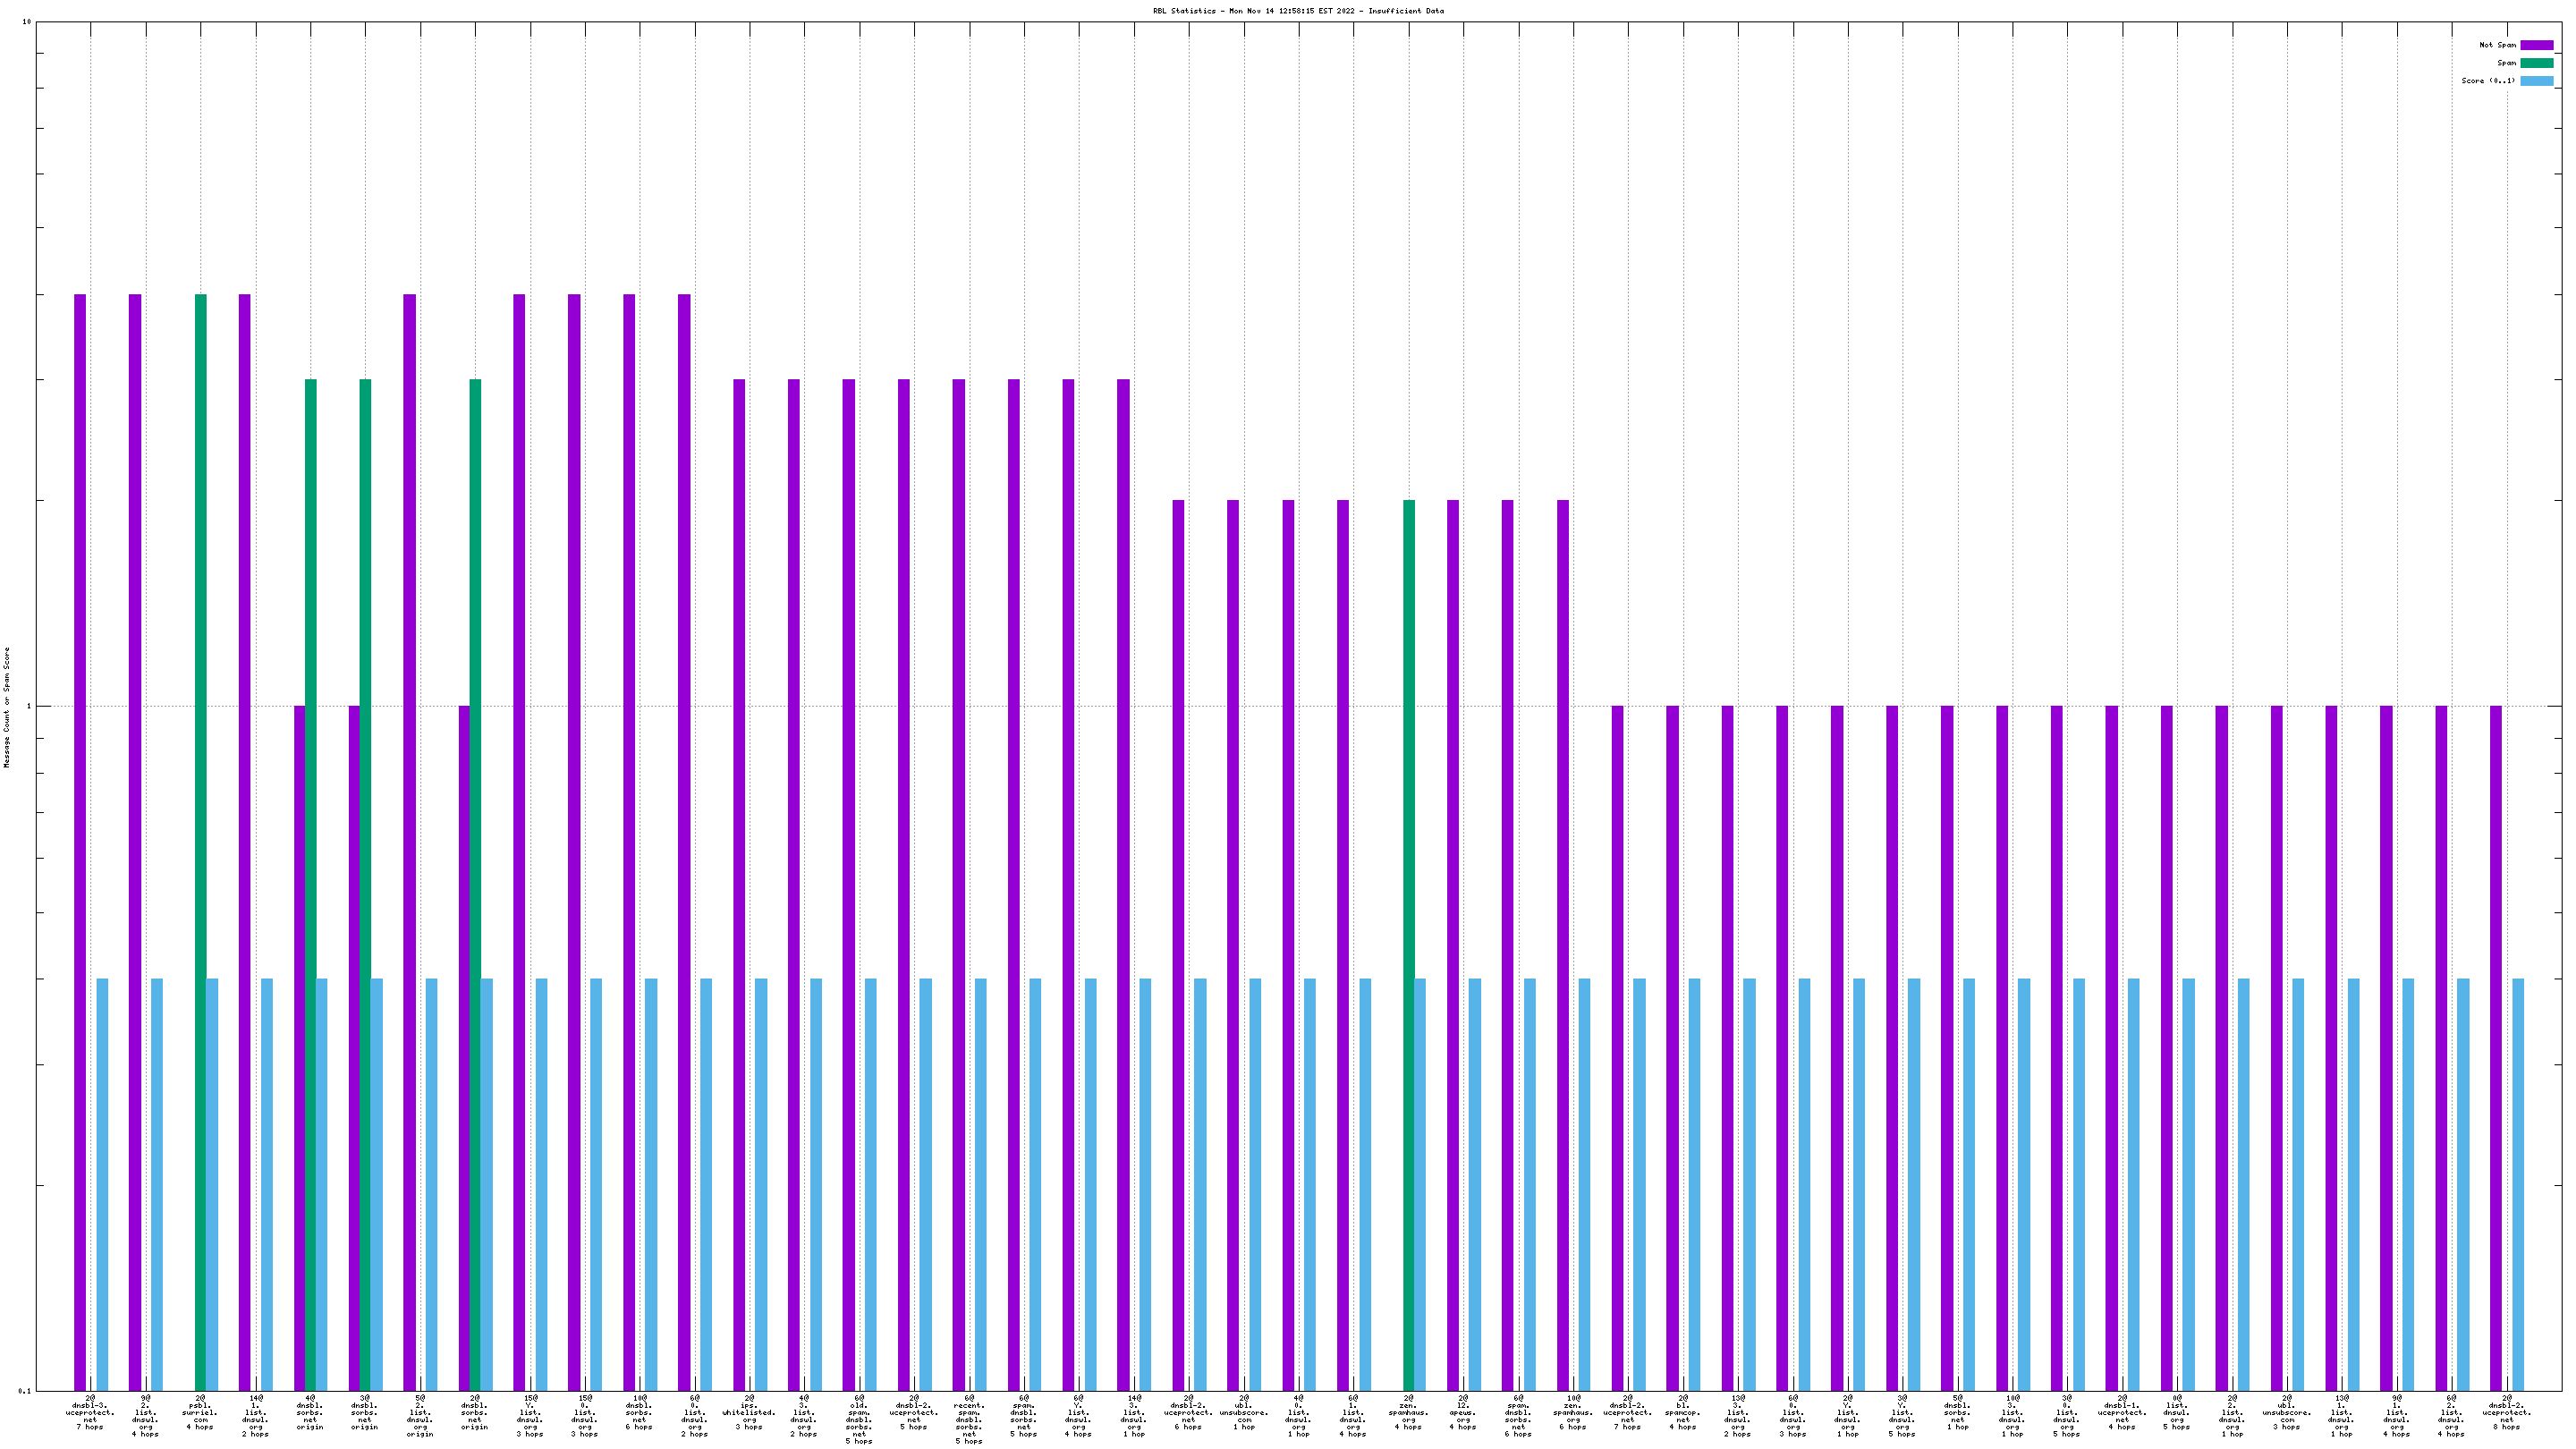The width and height of the screenshot is (2576, 1449).
Task: Click the y-axis value 1 tick label
Action: click(x=28, y=707)
